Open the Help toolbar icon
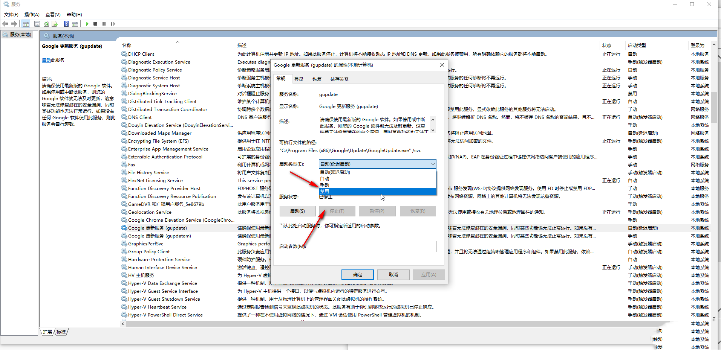721x350 pixels. coord(66,24)
